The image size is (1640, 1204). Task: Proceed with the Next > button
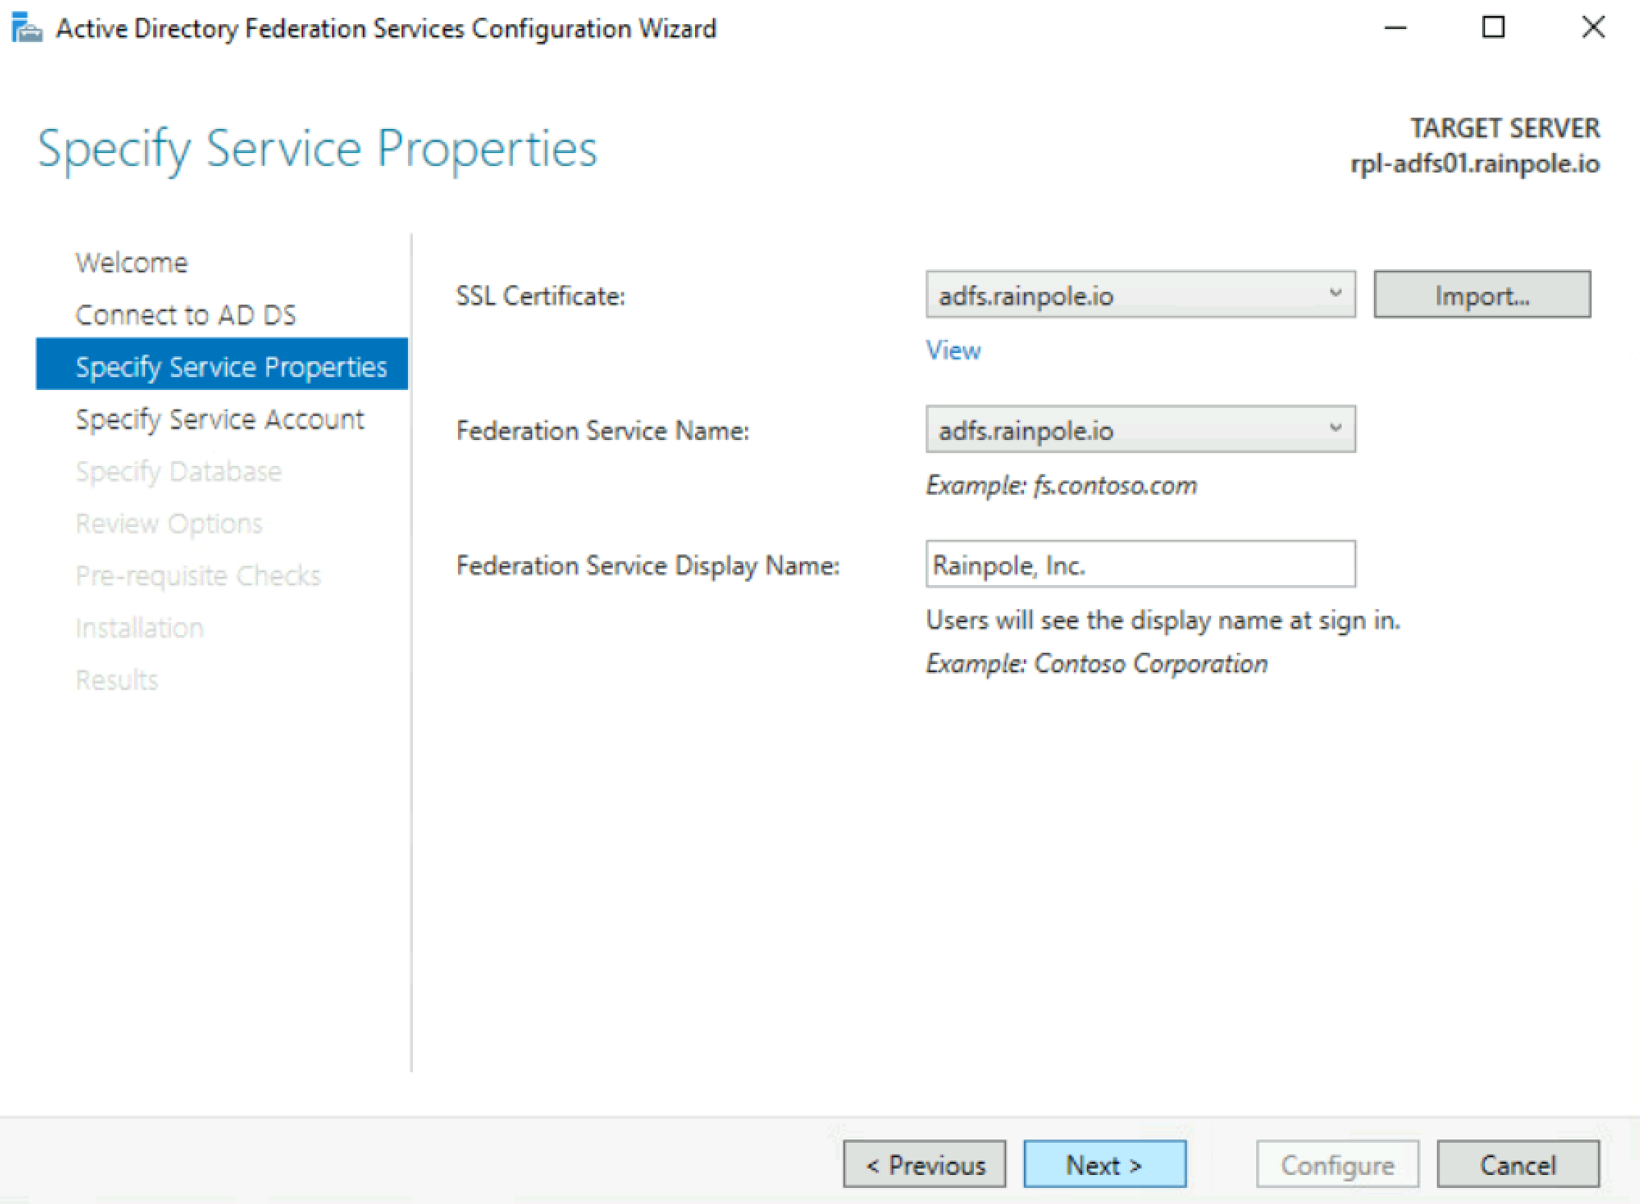[x=1104, y=1165]
